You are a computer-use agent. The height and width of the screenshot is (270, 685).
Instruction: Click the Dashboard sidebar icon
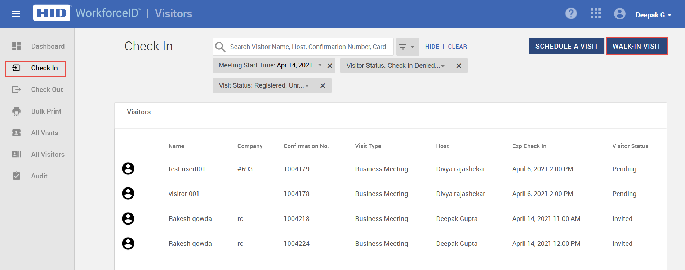[x=16, y=46]
